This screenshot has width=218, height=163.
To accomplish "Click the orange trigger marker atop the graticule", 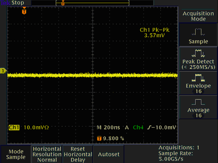I will click(x=24, y=11).
